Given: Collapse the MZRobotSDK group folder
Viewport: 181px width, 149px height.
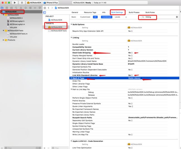Looking at the screenshot, I should pos(3,15).
